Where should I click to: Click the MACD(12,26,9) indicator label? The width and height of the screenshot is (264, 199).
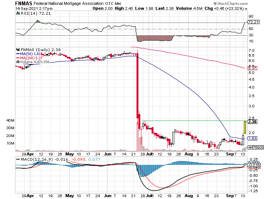tap(37, 159)
